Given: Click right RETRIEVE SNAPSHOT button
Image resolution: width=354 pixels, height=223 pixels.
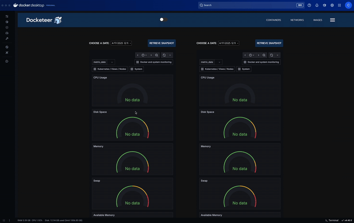Looking at the screenshot, I should coord(269,43).
